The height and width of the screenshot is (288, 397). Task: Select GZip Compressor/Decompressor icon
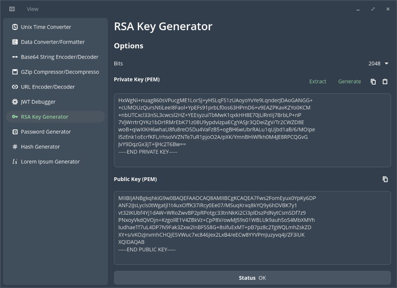[x=15, y=72]
